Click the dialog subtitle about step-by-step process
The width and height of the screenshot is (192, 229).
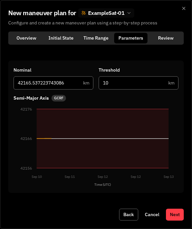click(83, 23)
